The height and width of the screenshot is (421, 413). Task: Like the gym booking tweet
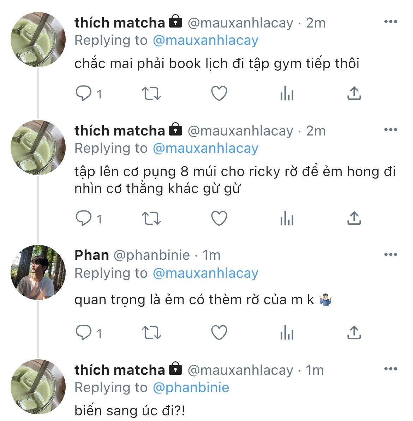(219, 94)
